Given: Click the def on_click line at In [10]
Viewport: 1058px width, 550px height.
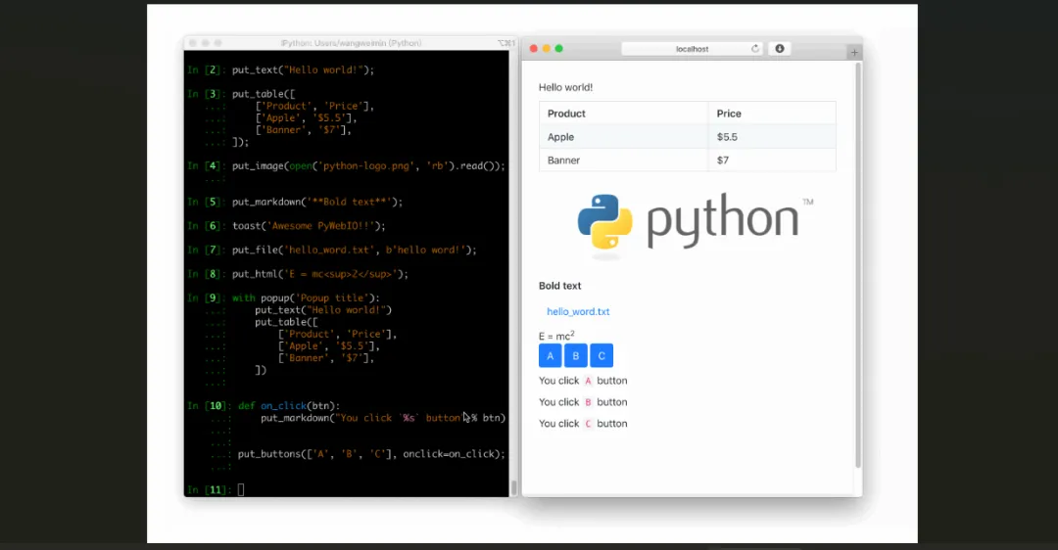Looking at the screenshot, I should 289,406.
